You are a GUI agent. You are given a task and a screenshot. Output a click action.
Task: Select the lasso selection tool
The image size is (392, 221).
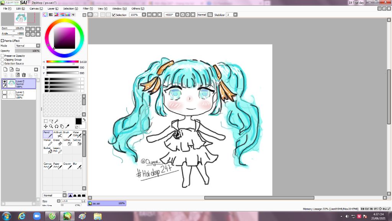point(51,121)
